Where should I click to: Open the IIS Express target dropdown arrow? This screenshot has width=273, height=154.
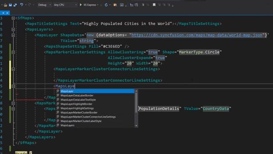(x=98, y=5)
